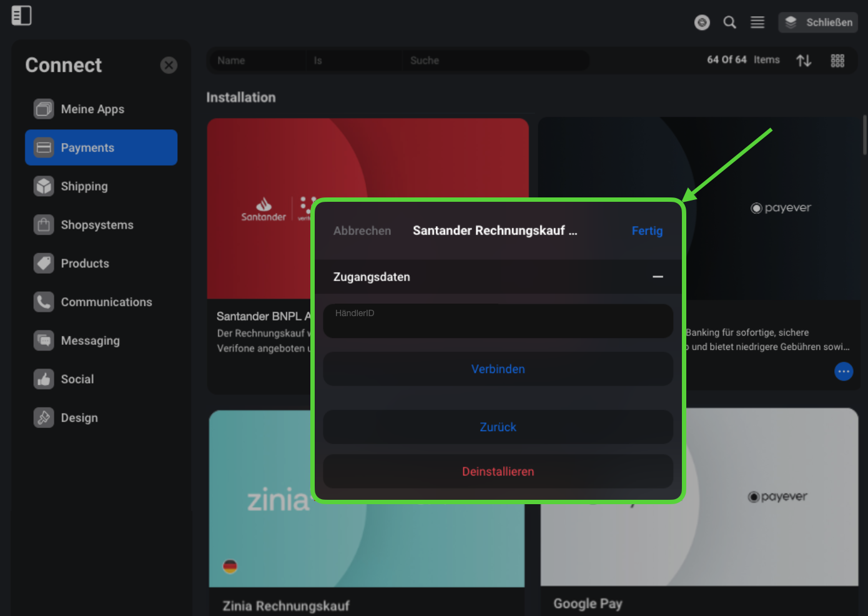Click the Products tag icon
Screen dimensions: 868x616
pos(44,264)
